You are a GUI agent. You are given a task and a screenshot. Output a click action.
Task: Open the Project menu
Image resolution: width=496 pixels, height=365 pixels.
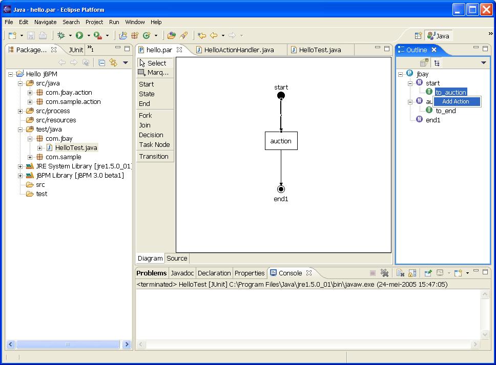[94, 22]
